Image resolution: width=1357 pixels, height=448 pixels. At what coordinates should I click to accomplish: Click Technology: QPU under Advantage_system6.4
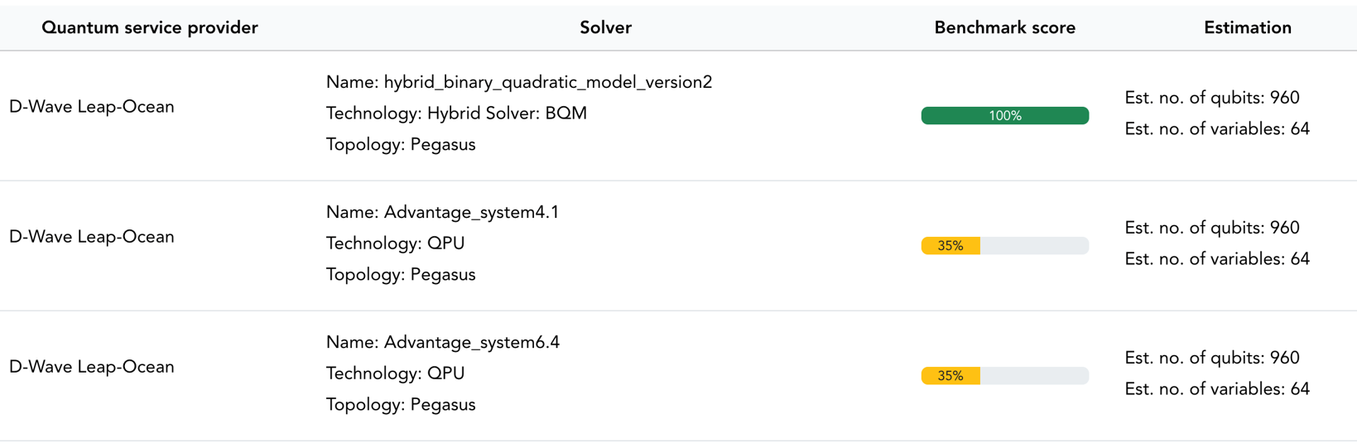395,373
